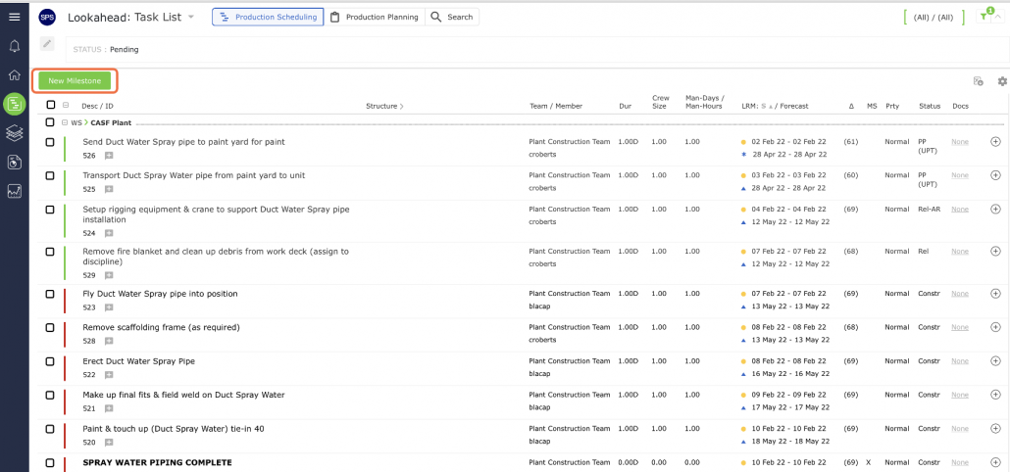Click the Forecast column header label
Screen dimensions: 1010x472
pyautogui.click(x=793, y=106)
